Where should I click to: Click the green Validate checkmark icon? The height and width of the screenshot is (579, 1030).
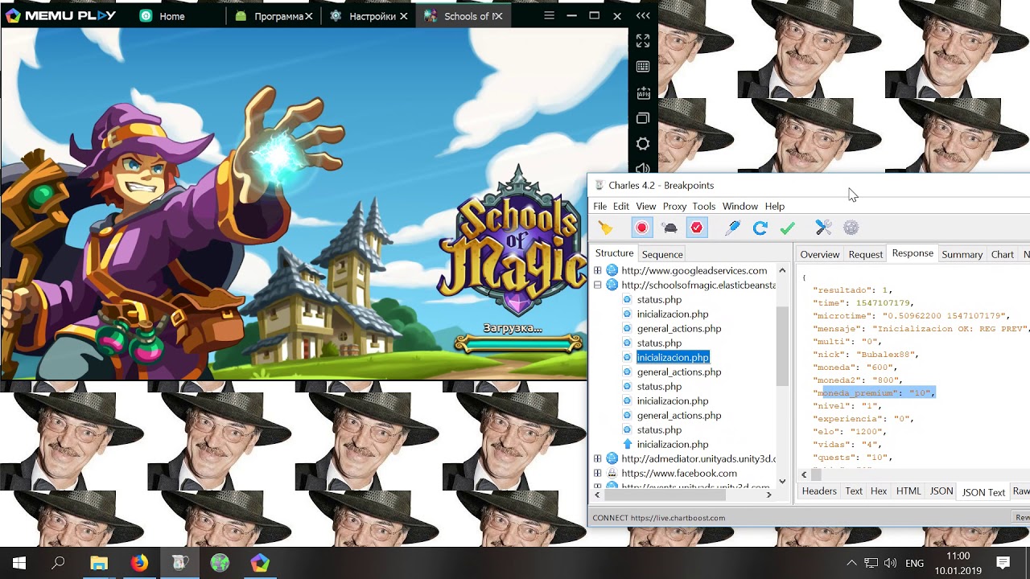pos(787,228)
